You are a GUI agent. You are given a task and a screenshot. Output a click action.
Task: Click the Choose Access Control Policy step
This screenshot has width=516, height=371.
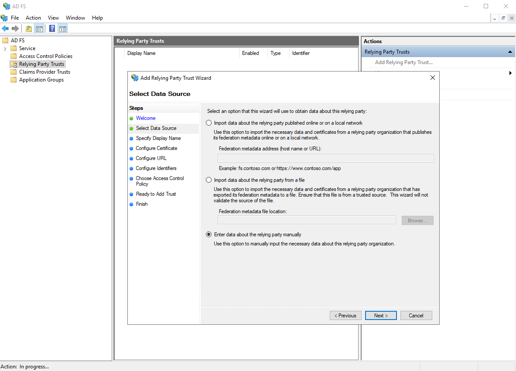160,181
